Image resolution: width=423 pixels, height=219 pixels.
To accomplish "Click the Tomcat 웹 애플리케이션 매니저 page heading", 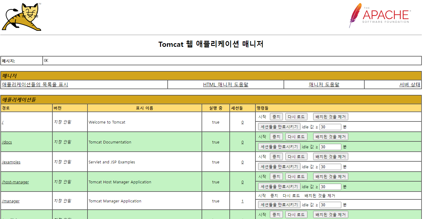I will pos(211,44).
